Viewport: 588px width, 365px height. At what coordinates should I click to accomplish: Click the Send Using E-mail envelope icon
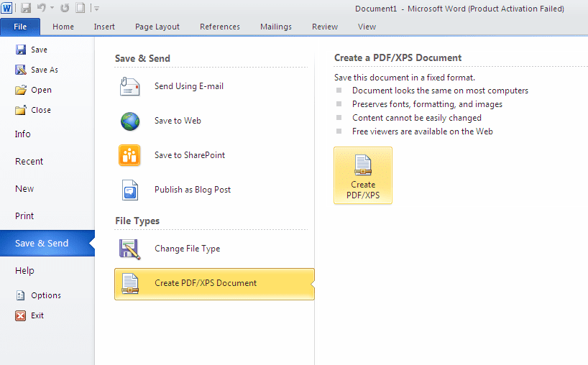pos(130,86)
